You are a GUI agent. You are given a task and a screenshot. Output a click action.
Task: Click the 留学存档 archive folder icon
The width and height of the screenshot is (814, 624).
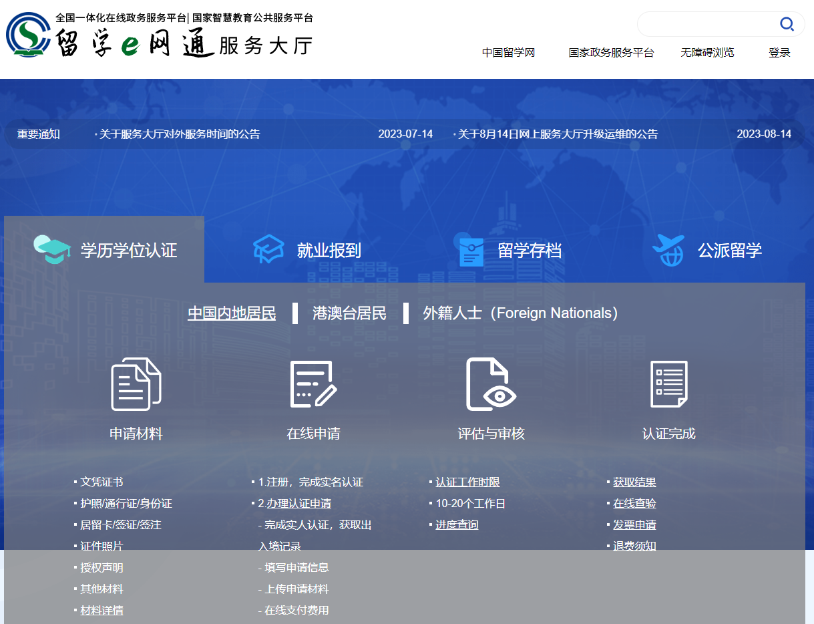click(471, 251)
